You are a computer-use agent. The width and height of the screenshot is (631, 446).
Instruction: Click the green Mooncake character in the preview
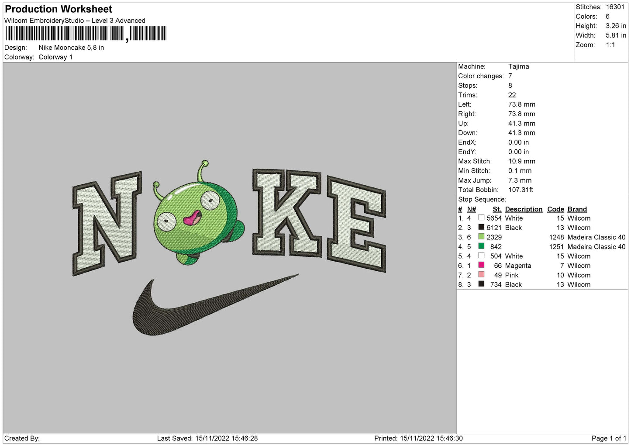tap(199, 213)
